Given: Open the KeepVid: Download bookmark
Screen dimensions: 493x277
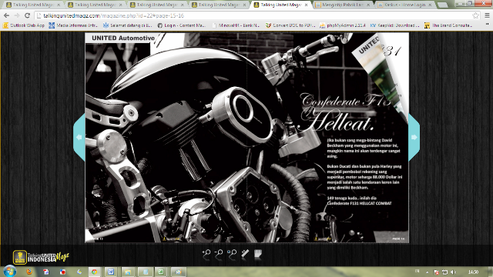Looking at the screenshot, I should click(x=395, y=25).
